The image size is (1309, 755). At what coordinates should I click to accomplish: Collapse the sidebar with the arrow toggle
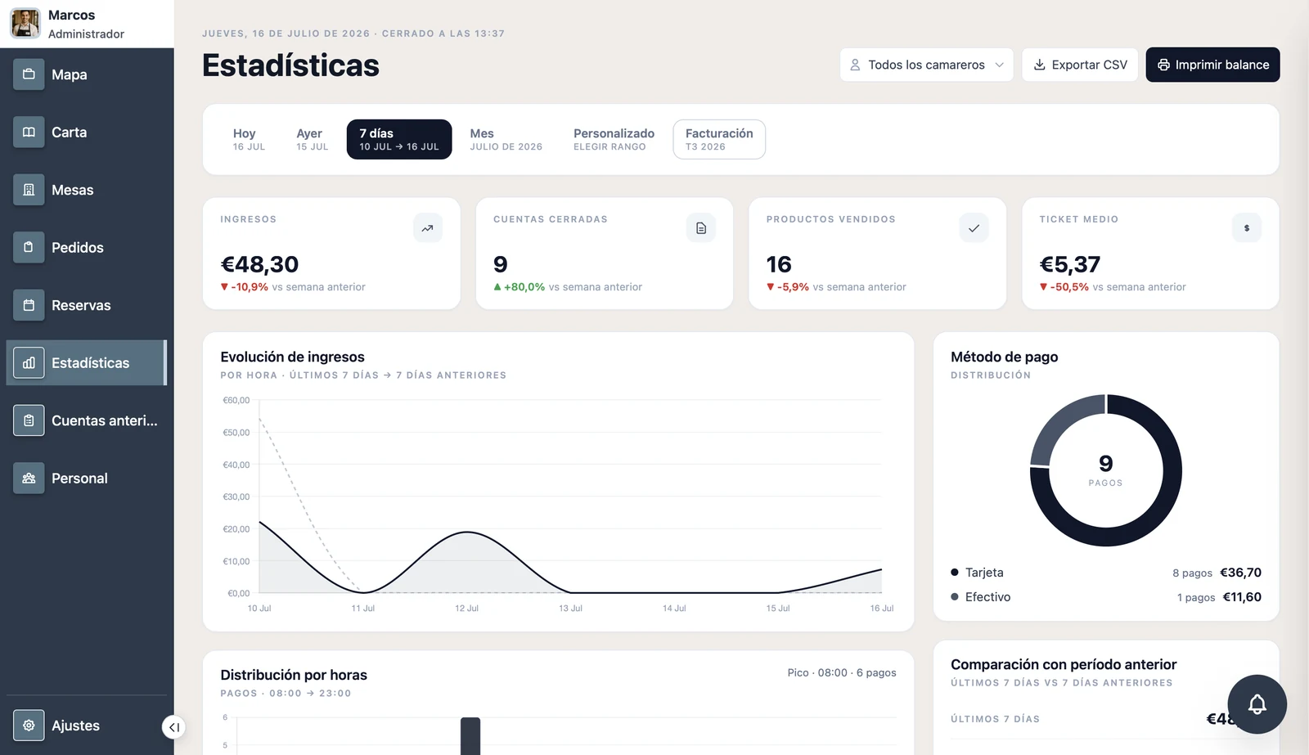(x=173, y=727)
